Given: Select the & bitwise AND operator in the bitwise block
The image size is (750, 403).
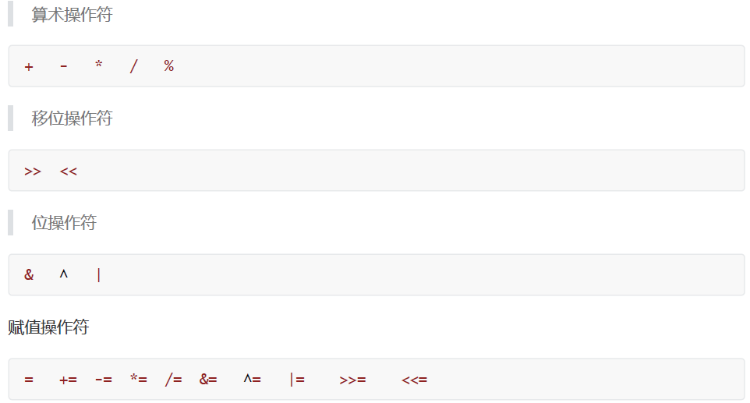Looking at the screenshot, I should click(x=29, y=275).
